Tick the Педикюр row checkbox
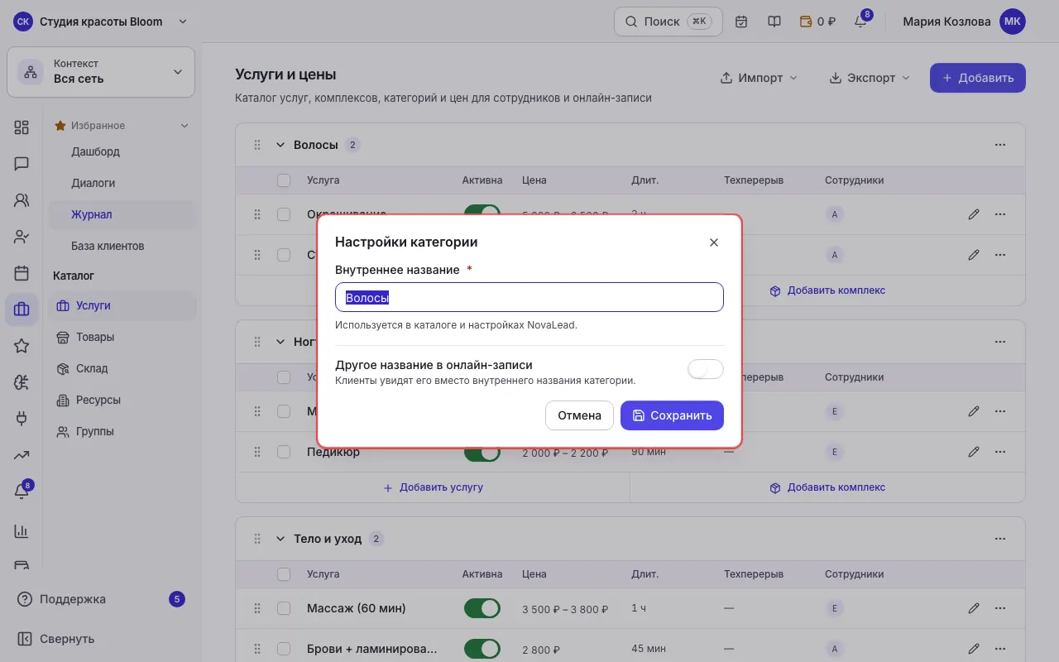The image size is (1059, 662). pyautogui.click(x=284, y=452)
